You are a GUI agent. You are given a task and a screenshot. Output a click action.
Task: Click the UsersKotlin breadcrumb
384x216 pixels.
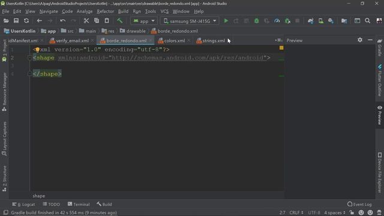(20, 31)
